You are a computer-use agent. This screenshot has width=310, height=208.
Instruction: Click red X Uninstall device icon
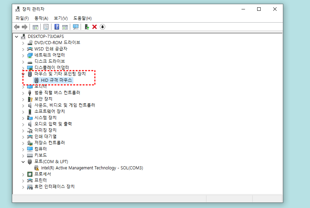[95, 27]
